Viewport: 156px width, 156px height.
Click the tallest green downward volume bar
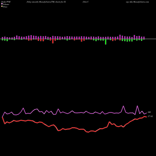(x=106, y=42)
